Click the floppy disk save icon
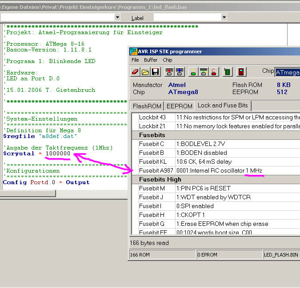Image resolution: width=300 pixels, height=288 pixels. click(156, 72)
